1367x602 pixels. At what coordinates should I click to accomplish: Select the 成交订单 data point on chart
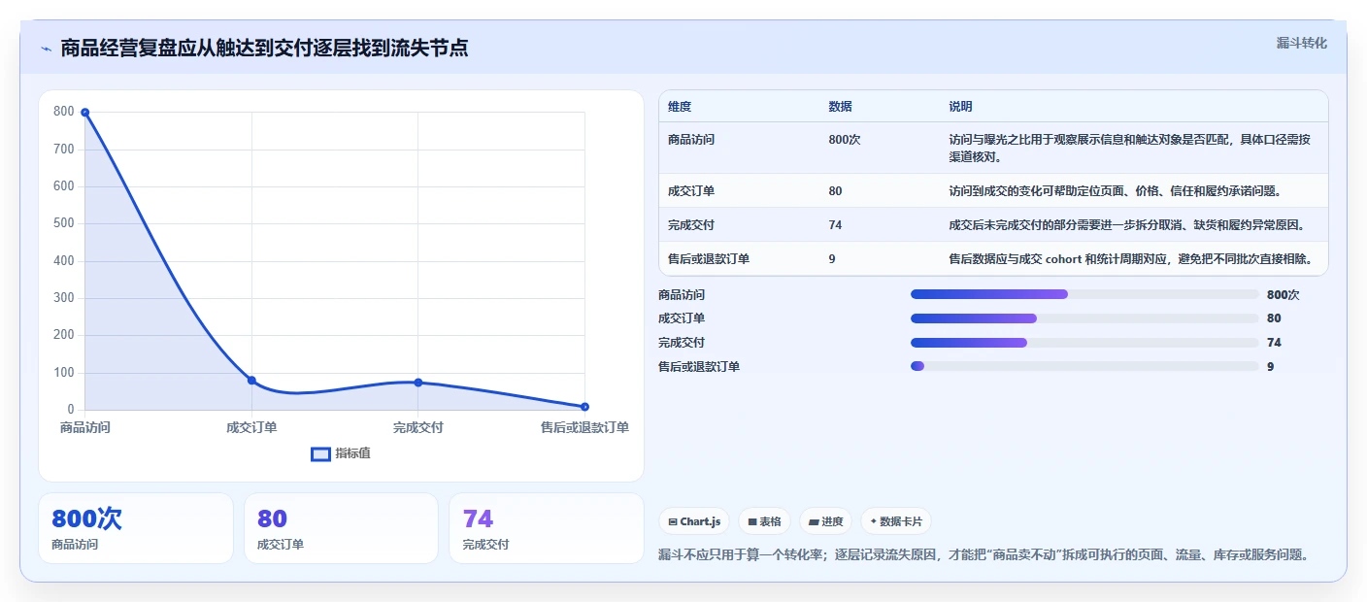[x=251, y=381]
